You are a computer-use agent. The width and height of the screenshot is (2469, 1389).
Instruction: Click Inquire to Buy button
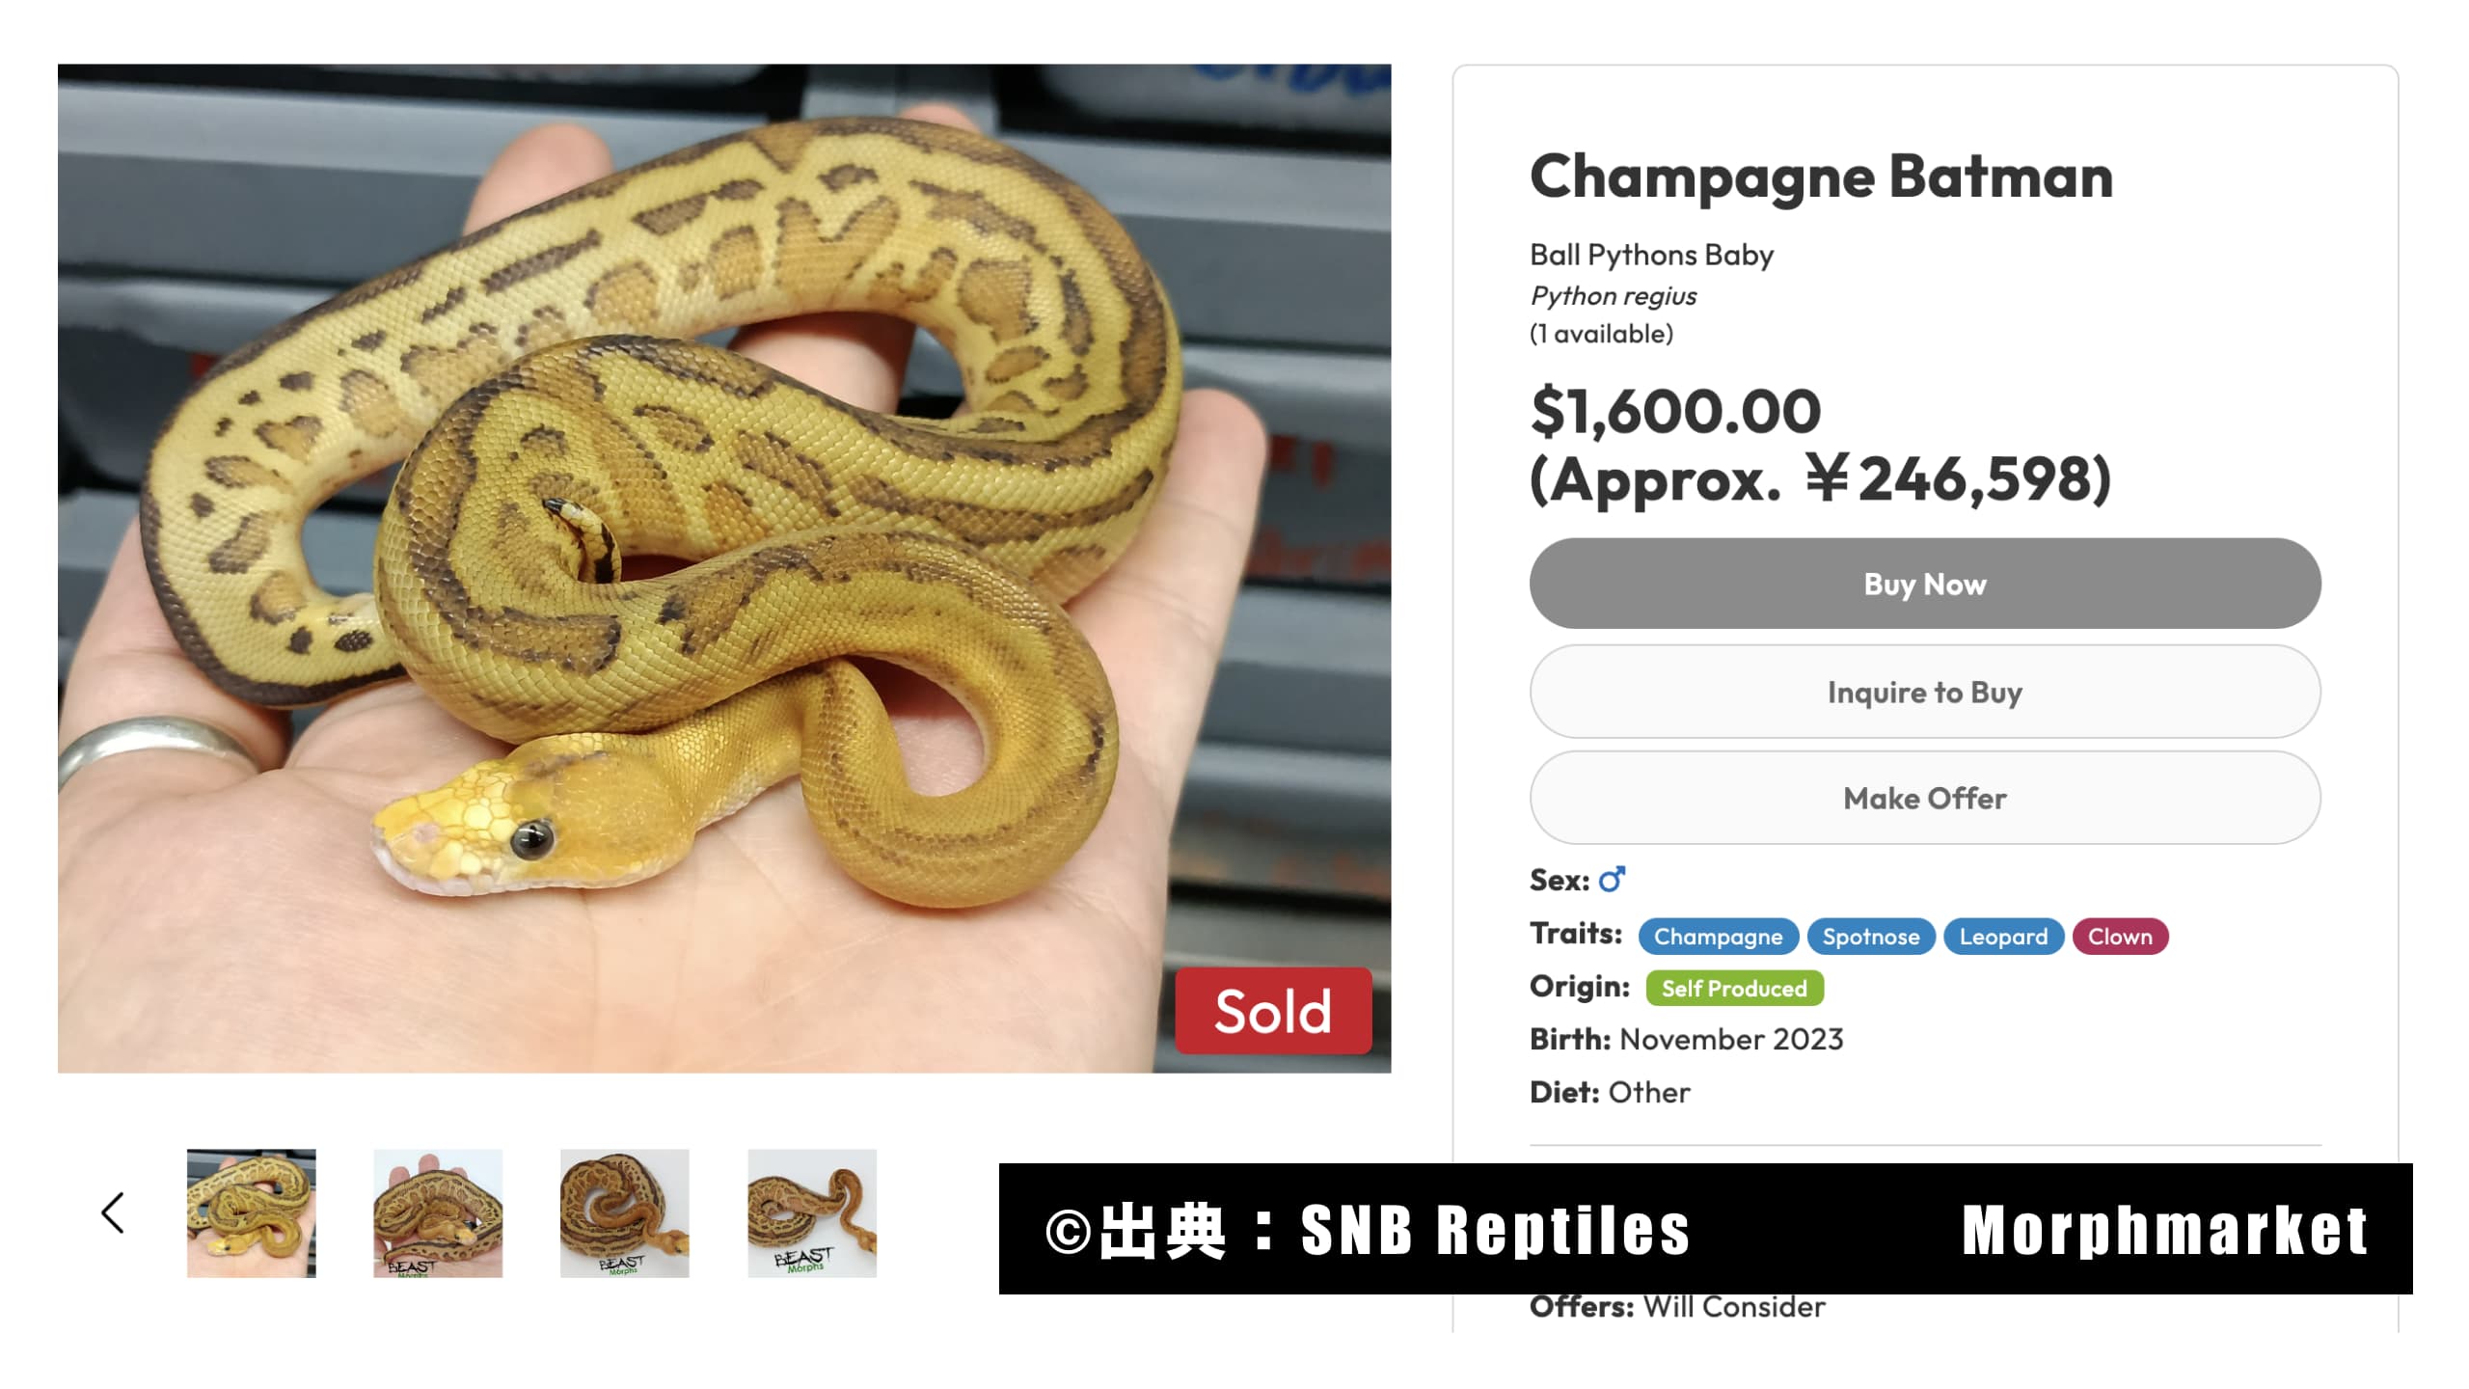click(x=1925, y=692)
